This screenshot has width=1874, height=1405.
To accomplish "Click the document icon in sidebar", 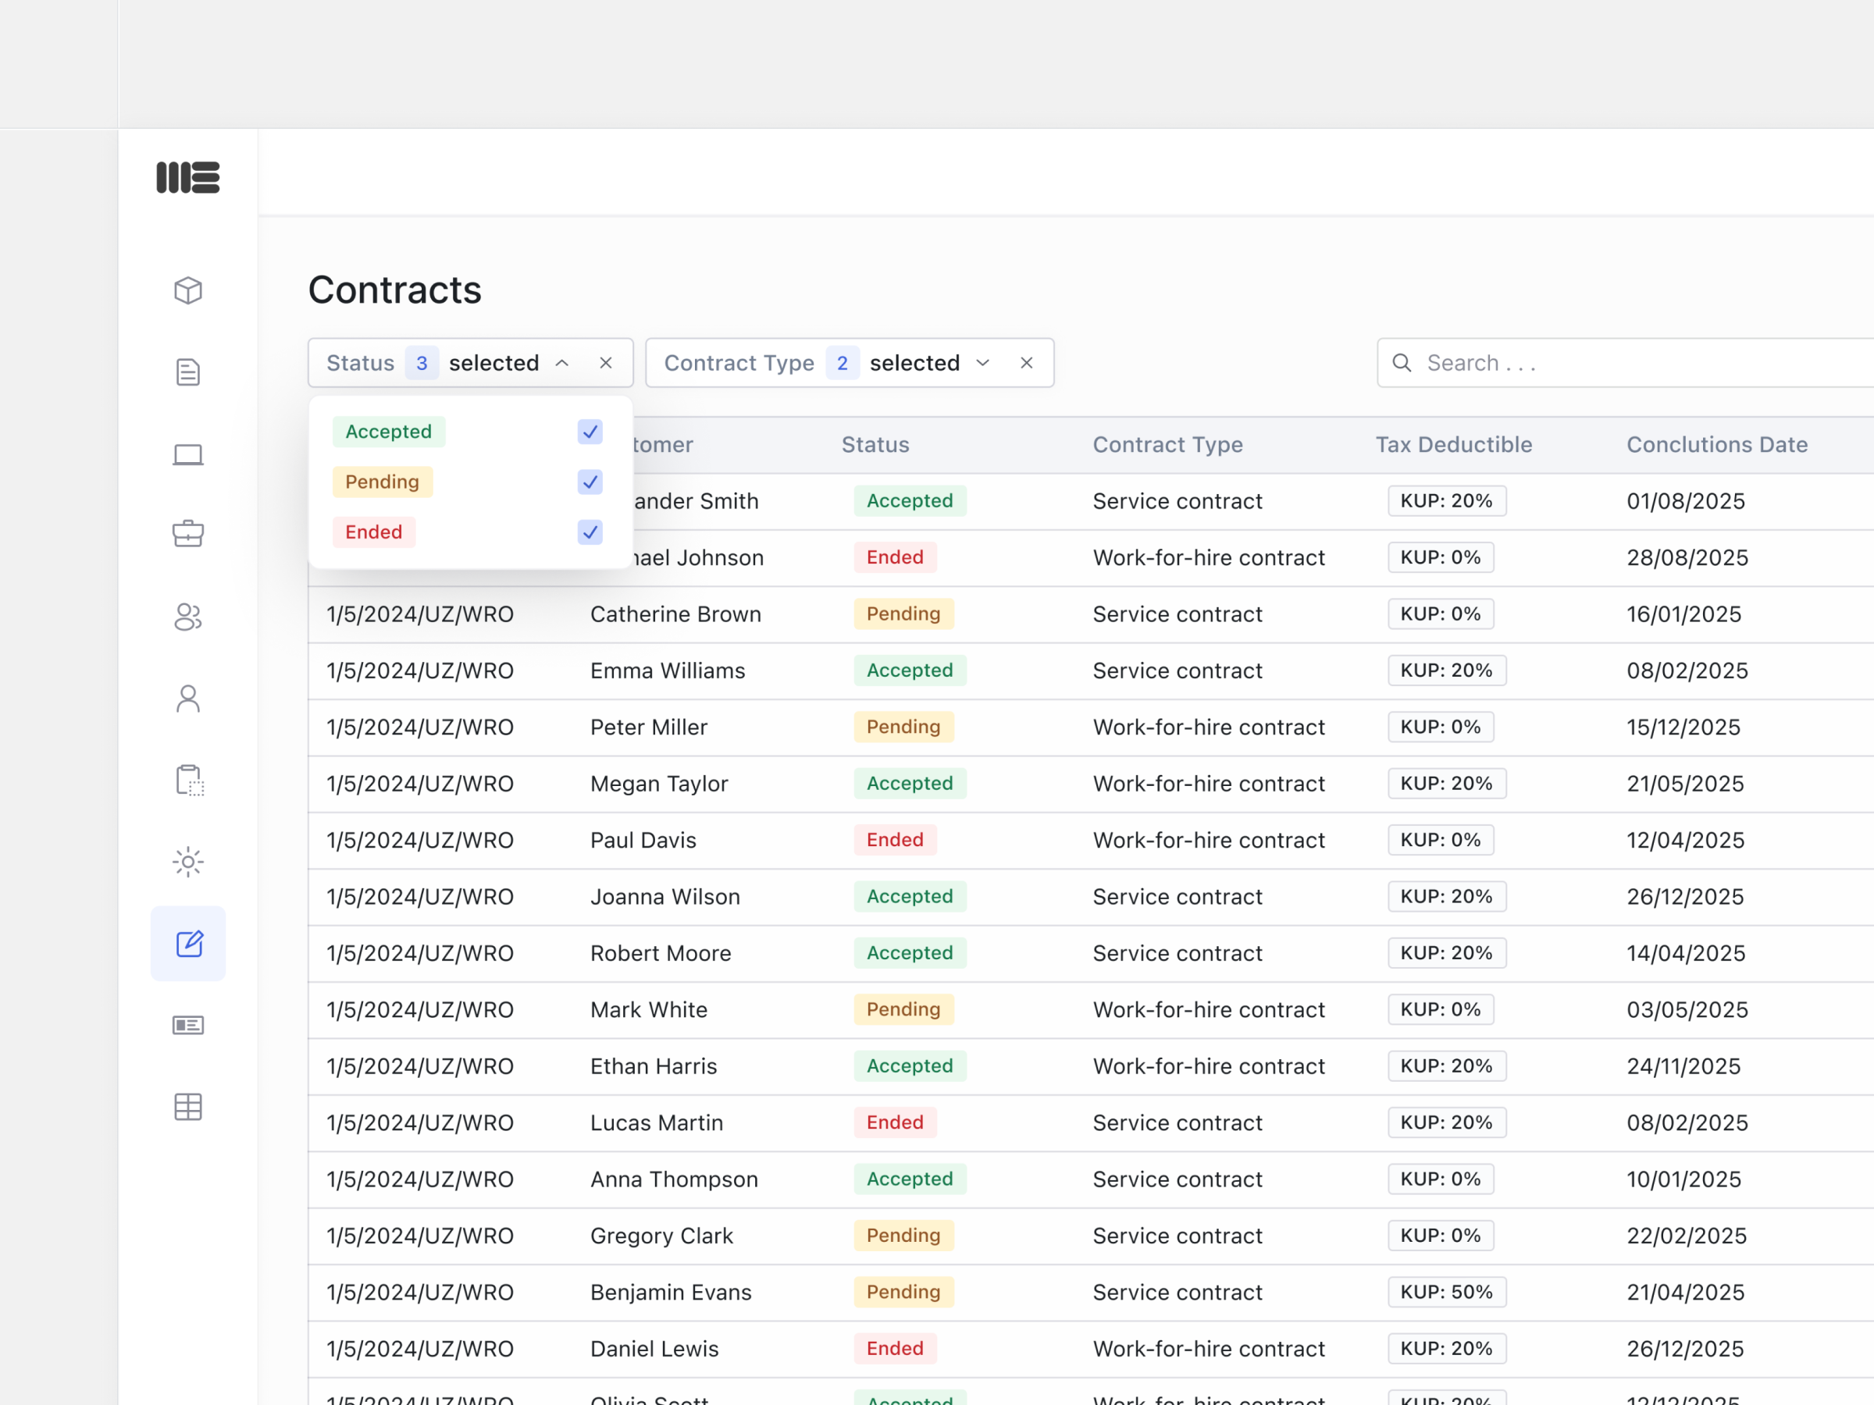I will point(188,372).
